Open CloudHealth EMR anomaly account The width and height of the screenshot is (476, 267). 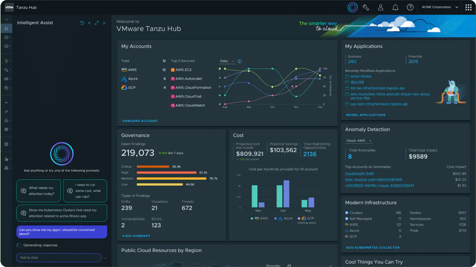point(359,174)
